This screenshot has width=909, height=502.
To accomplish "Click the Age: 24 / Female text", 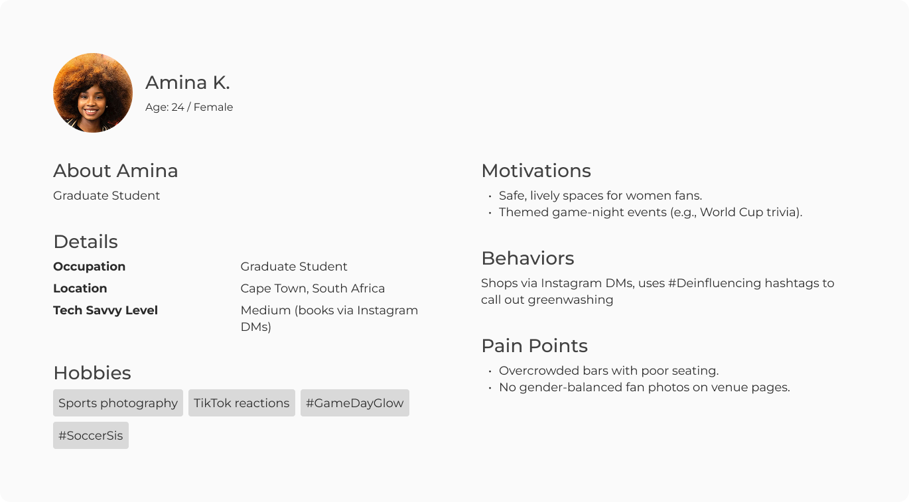I will click(189, 107).
